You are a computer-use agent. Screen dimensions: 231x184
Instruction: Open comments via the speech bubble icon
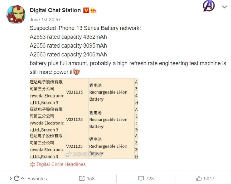[141, 179]
